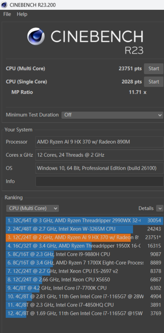Screen dimensions: 164x333
Task: Click the Processor name field
Action: point(100,142)
